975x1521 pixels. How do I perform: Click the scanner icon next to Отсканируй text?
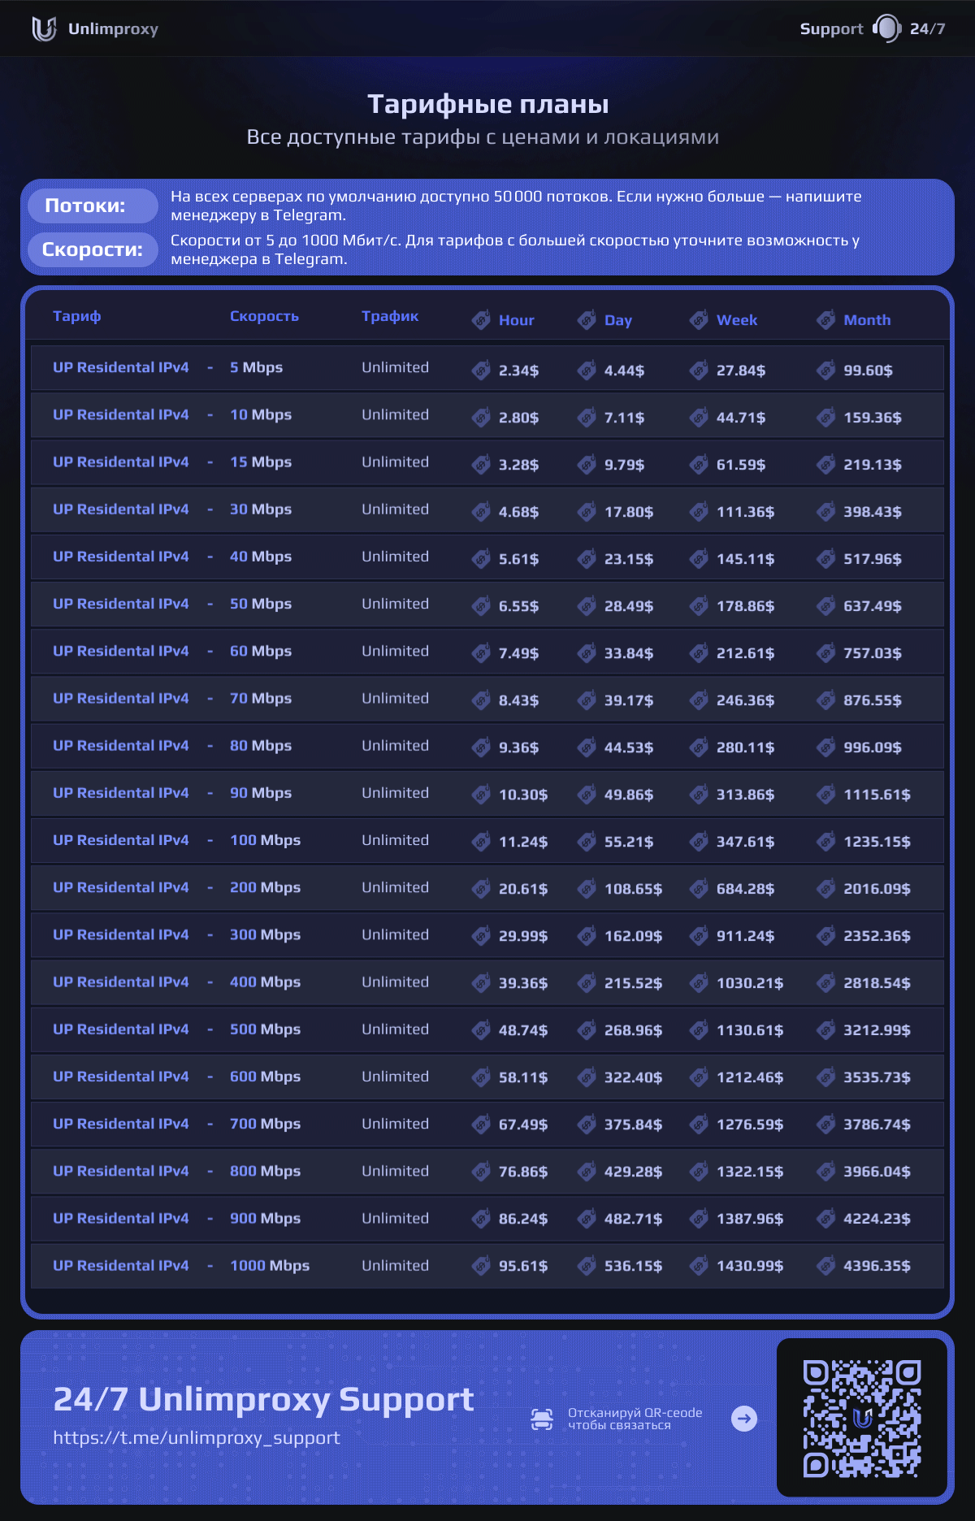click(x=542, y=1419)
